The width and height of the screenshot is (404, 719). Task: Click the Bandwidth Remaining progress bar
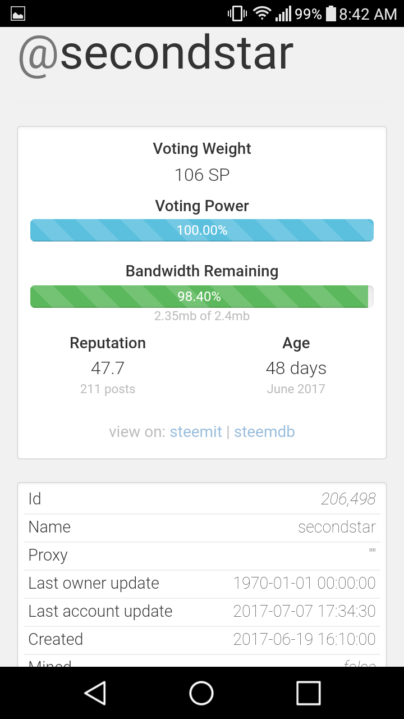202,297
